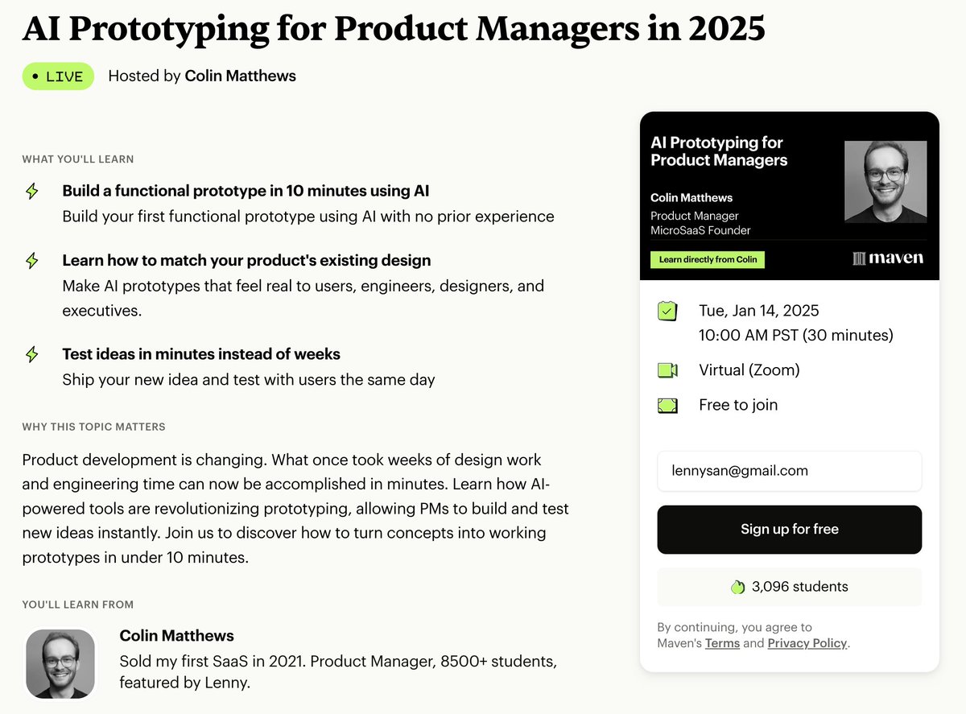This screenshot has width=966, height=714.
Task: Click 'Ship your new idea and test with users'
Action: pos(249,379)
